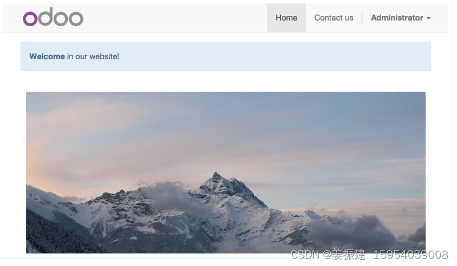Click the pink sky area of the image
The image size is (457, 266).
pos(73,152)
